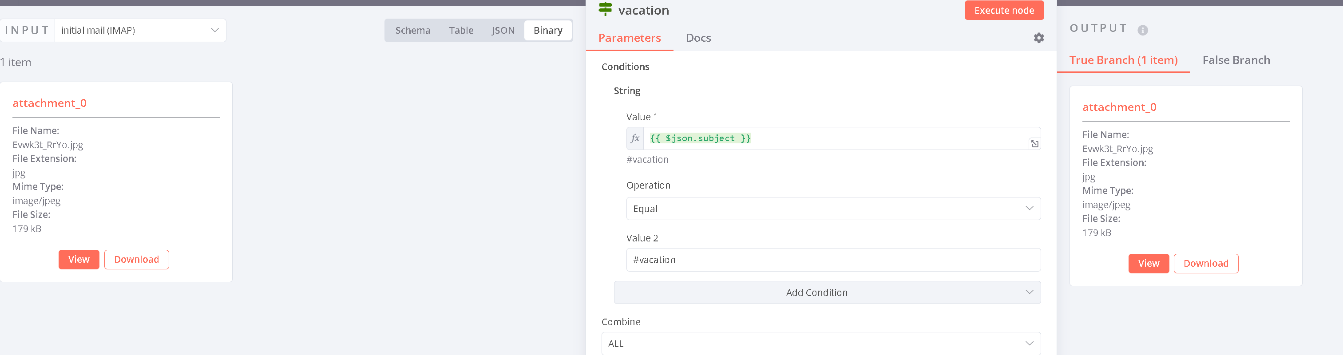Image resolution: width=1343 pixels, height=355 pixels.
Task: Click the output info icon
Action: coord(1142,30)
